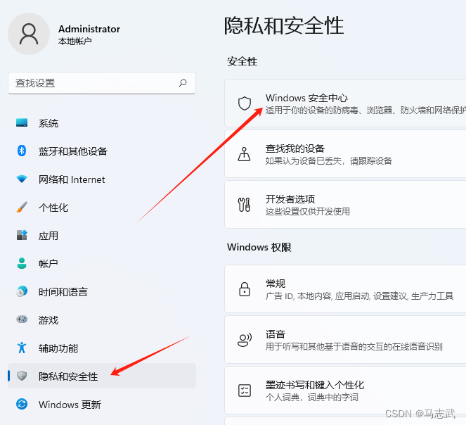
Task: Click the Bluetooth icon in the sidebar
Action: (22, 151)
